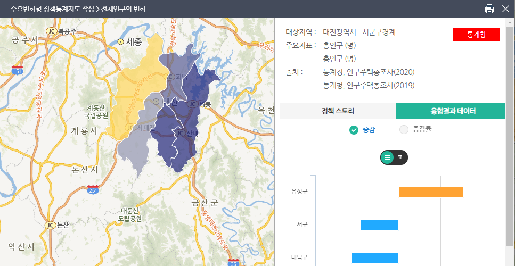Click the 세종 city marker on map
Image resolution: width=515 pixels, height=266 pixels.
pyautogui.click(x=120, y=41)
